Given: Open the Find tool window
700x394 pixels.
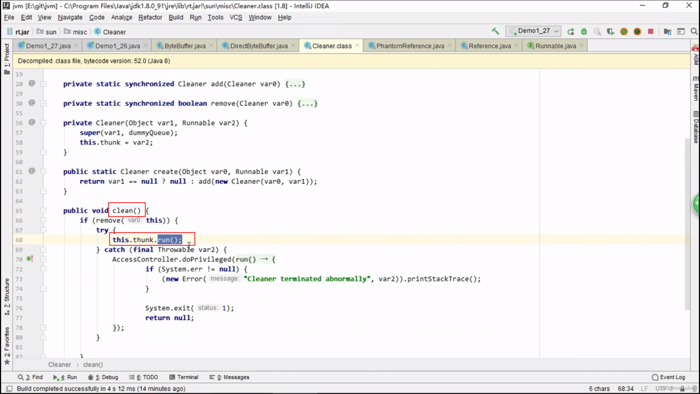Looking at the screenshot, I should click(x=30, y=377).
